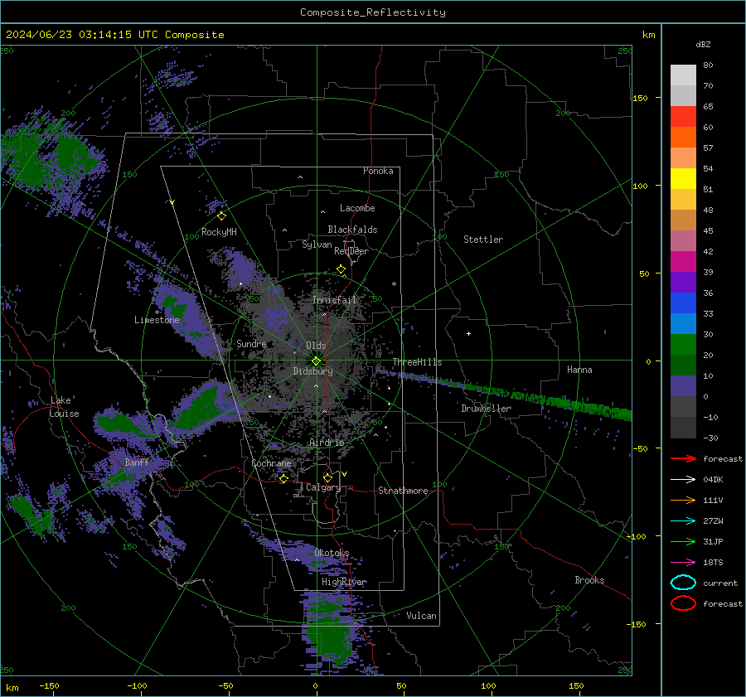Screen dimensions: 746x697
Task: Click the red forecast ellipse icon
Action: tap(683, 603)
